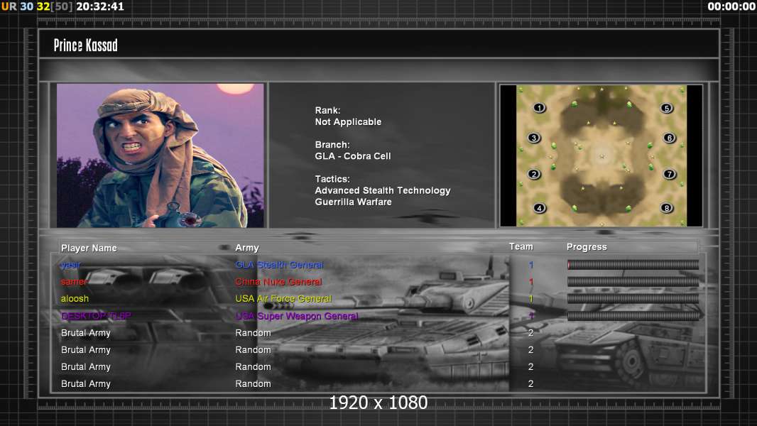Click the Prince Kassad portrait image
The height and width of the screenshot is (426, 757).
point(160,155)
